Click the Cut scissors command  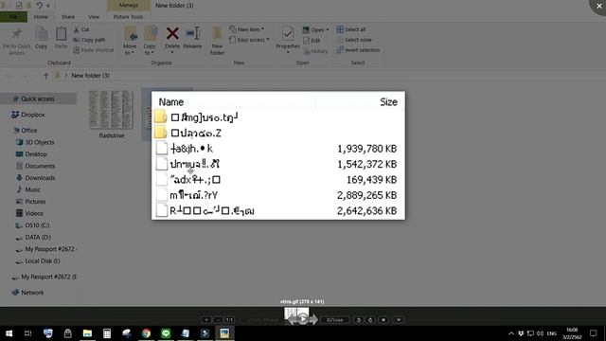pyautogui.click(x=81, y=29)
